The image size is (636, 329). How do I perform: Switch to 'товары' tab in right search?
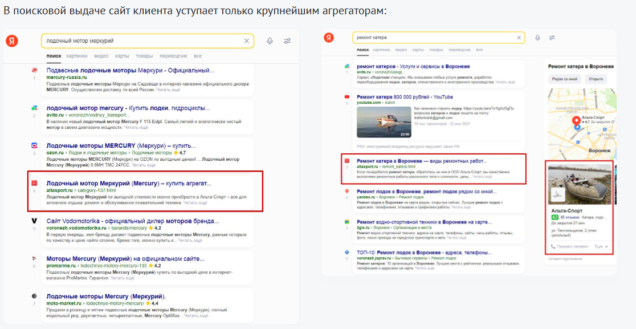[436, 50]
